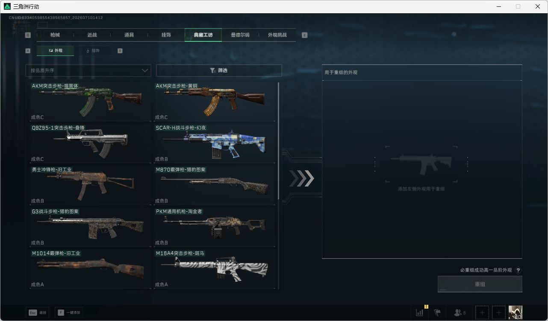Click the first add teammate plus slot
The image size is (548, 321).
pos(482,312)
